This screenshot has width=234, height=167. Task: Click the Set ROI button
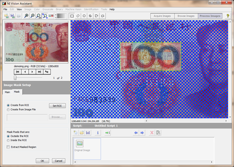pos(57,106)
